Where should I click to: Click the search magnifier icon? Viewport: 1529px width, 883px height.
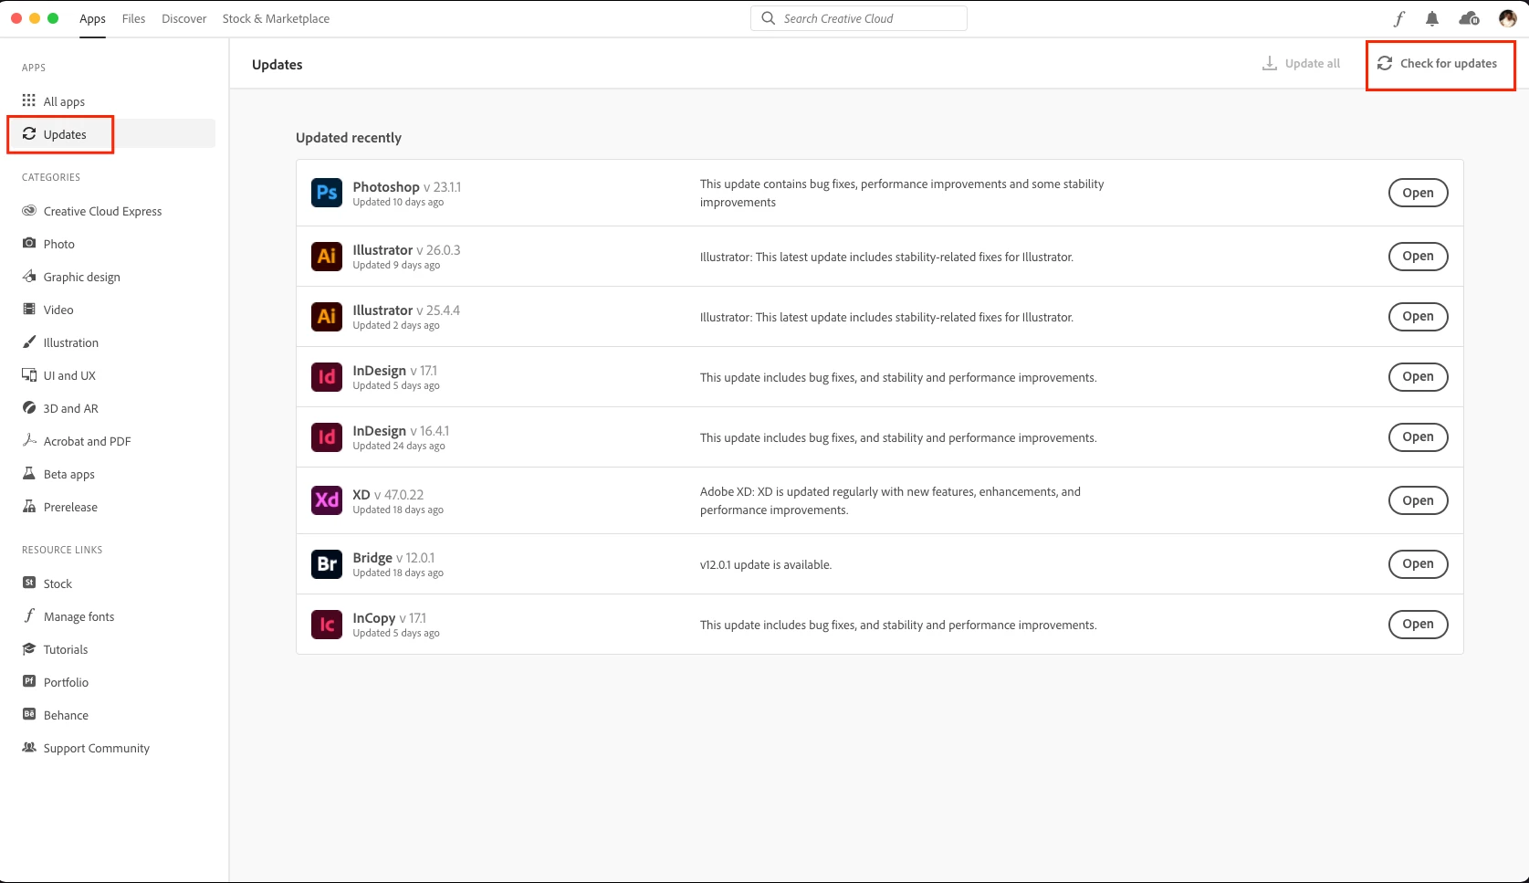pos(768,18)
